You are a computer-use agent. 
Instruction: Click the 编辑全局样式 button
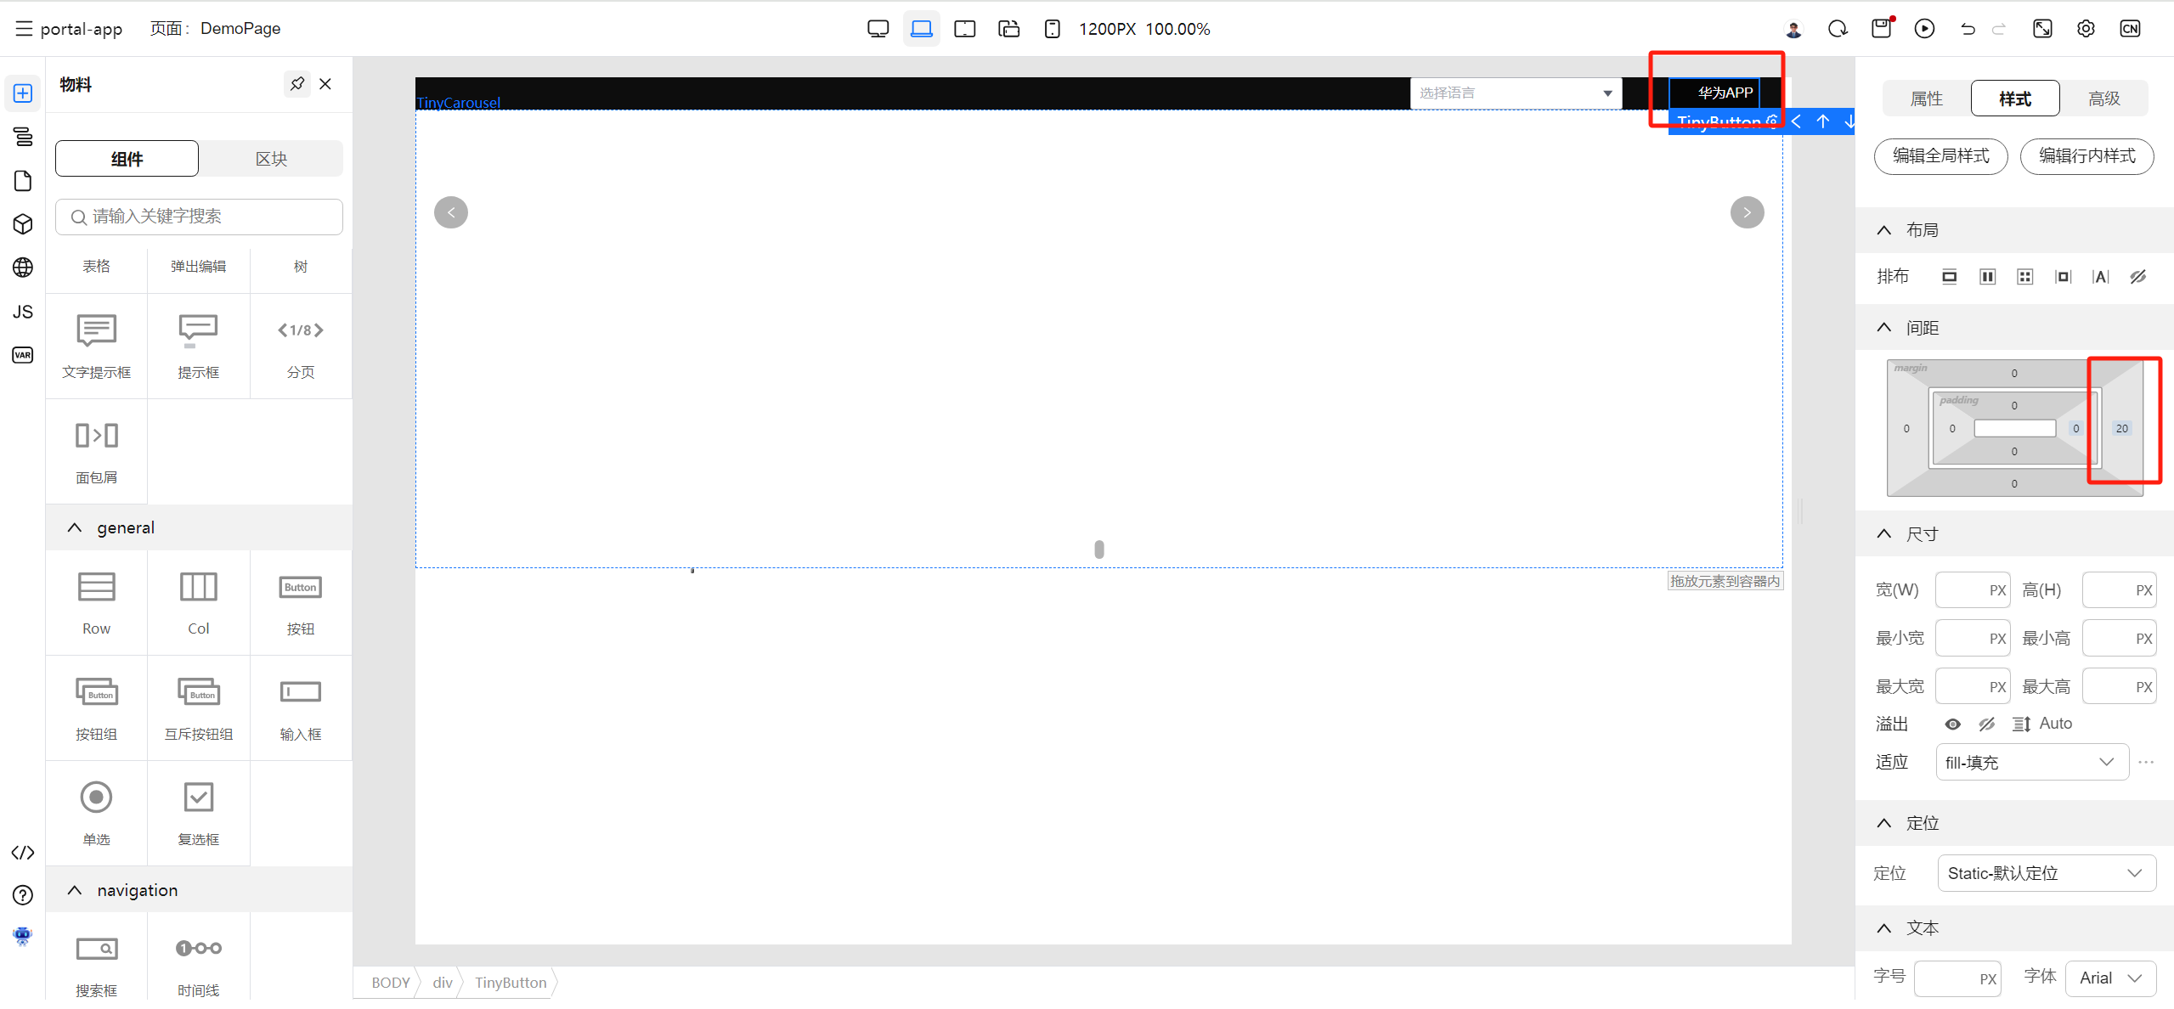[1940, 156]
